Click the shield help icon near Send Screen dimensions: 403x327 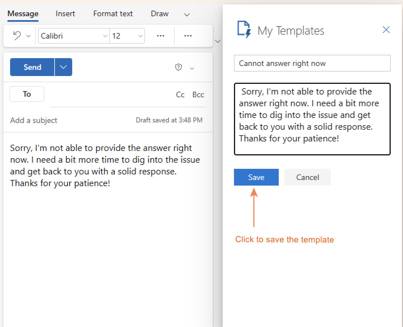pos(179,67)
